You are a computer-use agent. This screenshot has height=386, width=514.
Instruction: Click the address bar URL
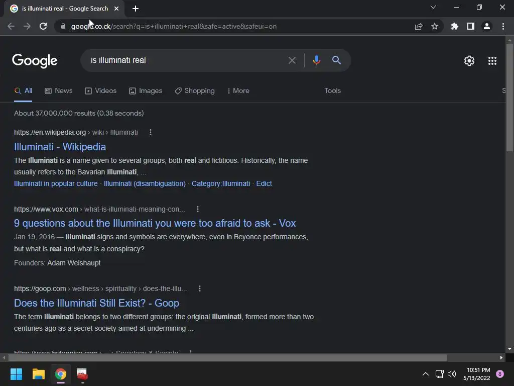click(174, 26)
